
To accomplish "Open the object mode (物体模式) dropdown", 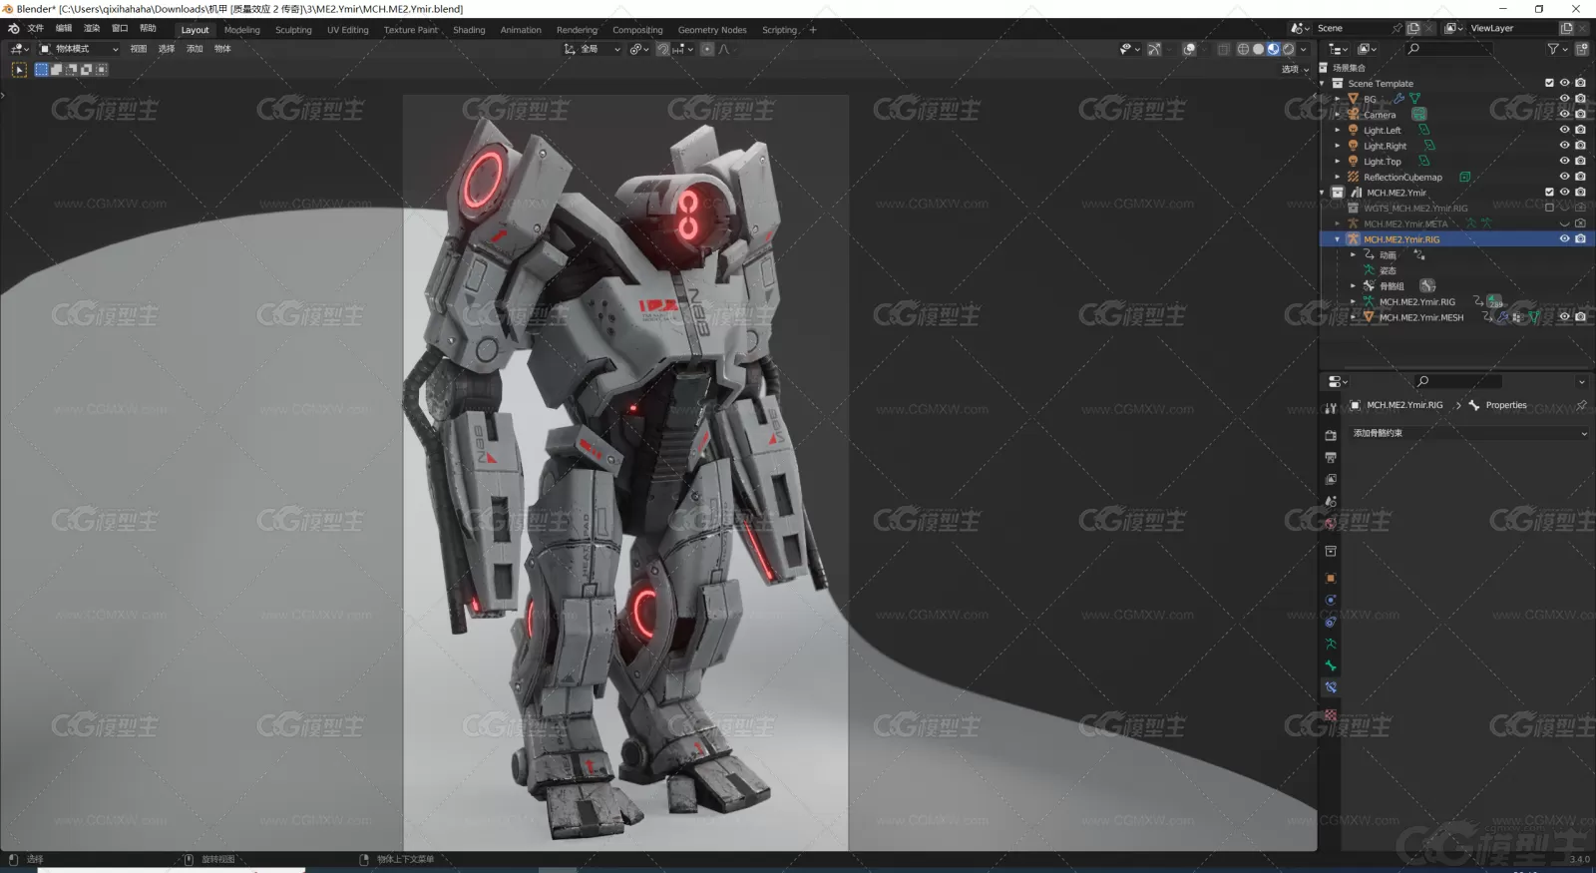I will 79,49.
